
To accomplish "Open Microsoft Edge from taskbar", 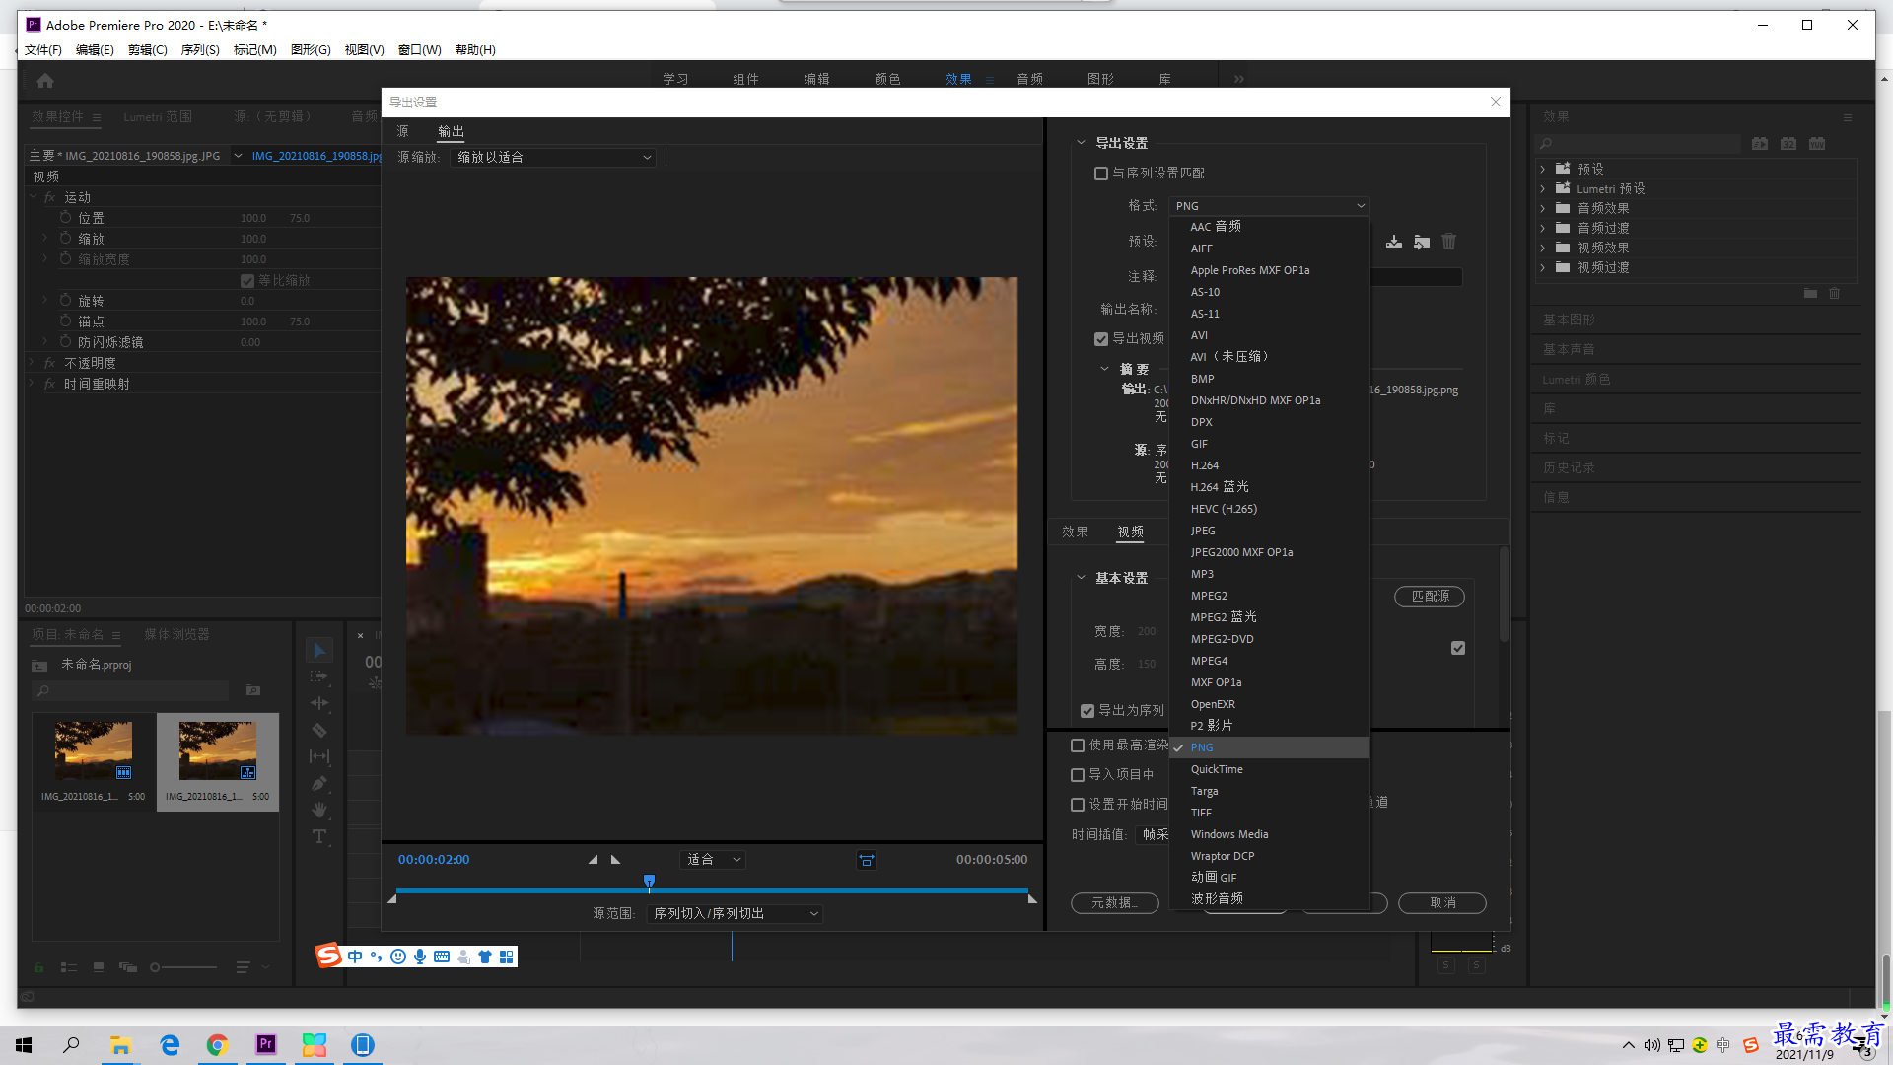I will pyautogui.click(x=170, y=1045).
